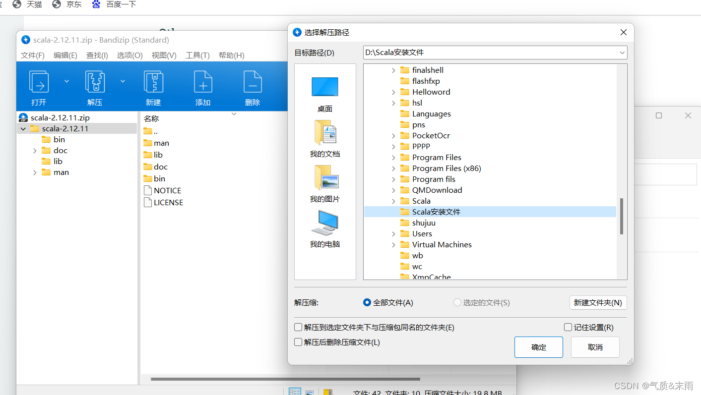Click the Bandizip logo in extract dialog title

pyautogui.click(x=297, y=32)
